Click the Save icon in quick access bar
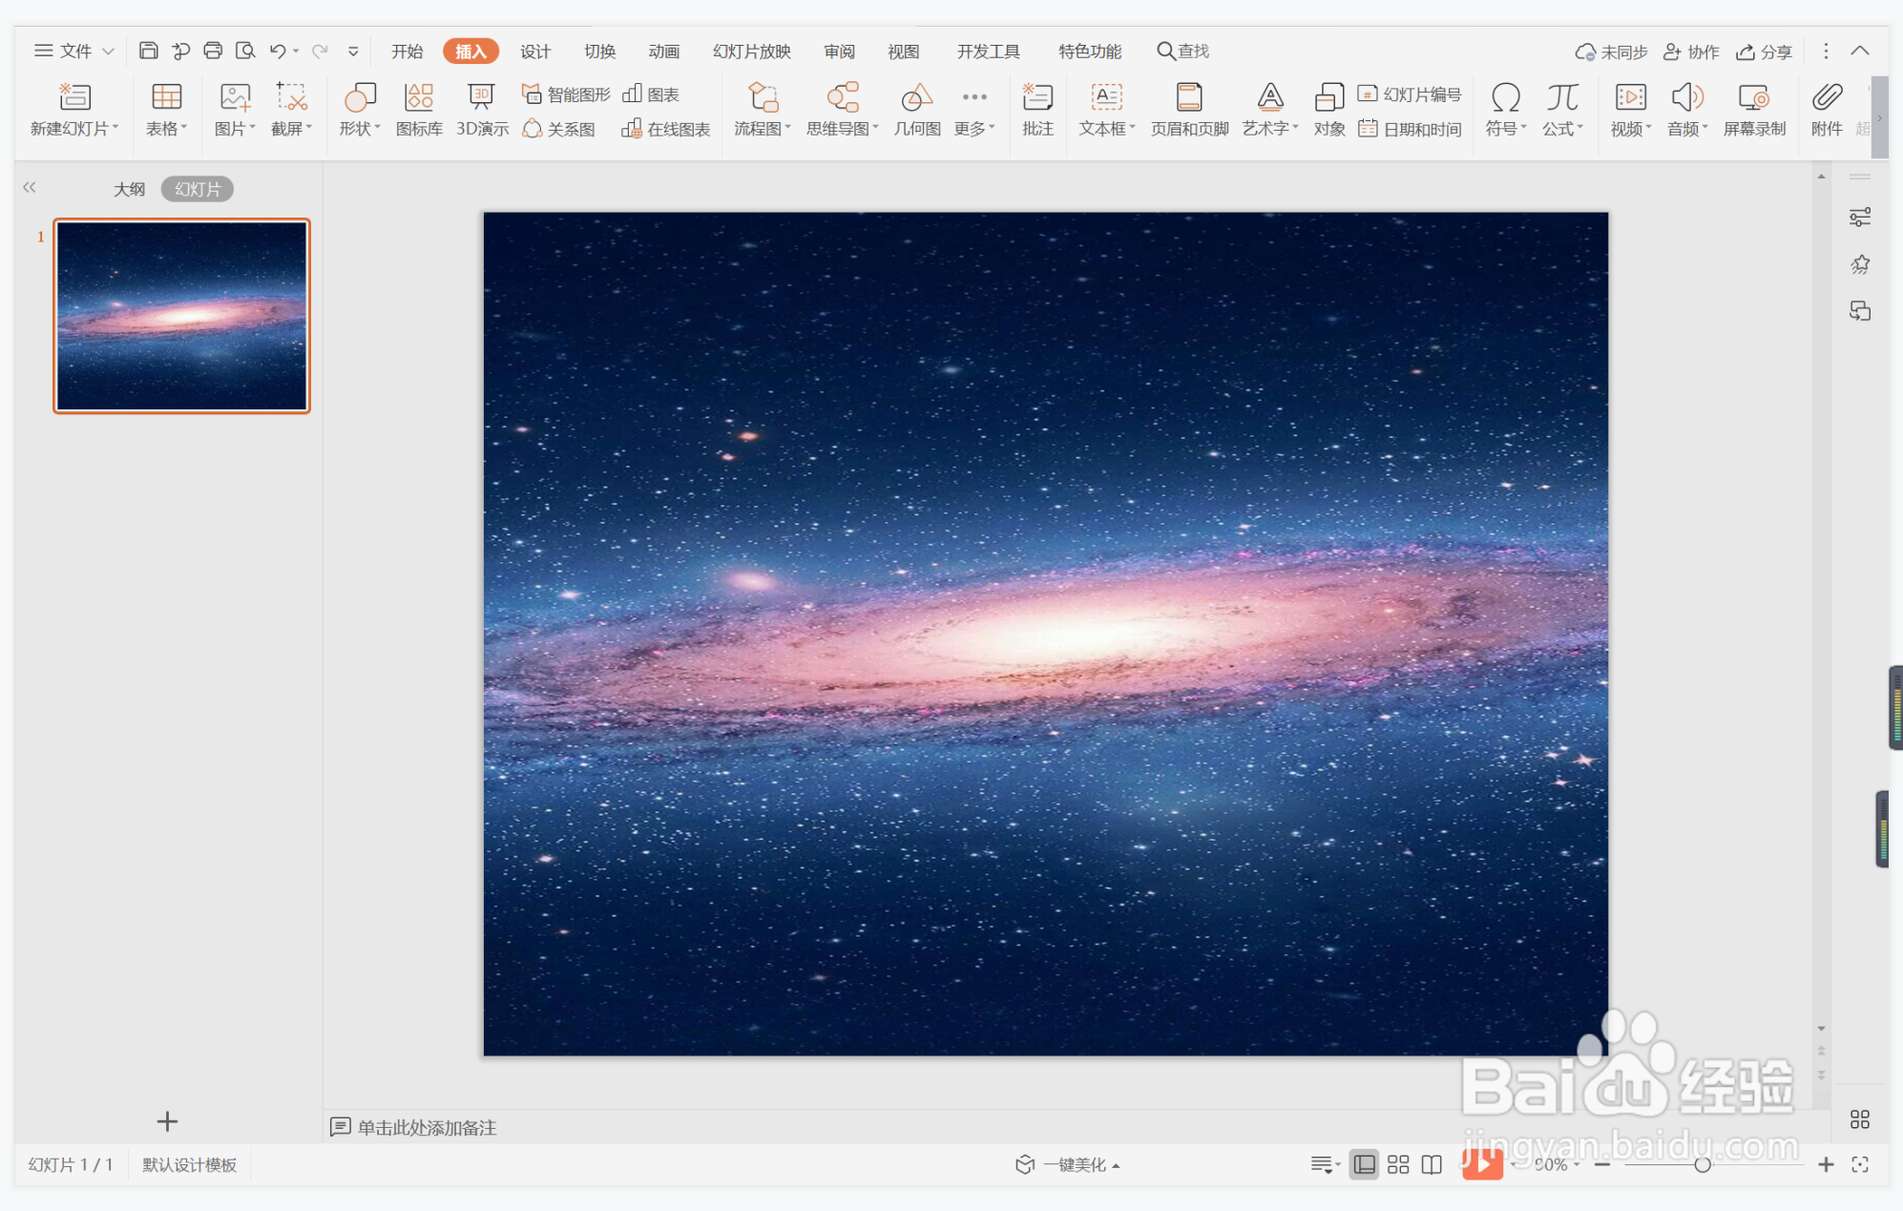The height and width of the screenshot is (1211, 1903). (x=148, y=51)
